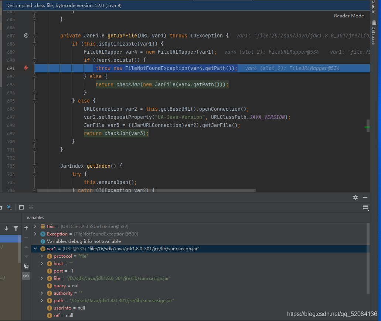The width and height of the screenshot is (381, 321).
Task: Toggle the Show Watches glasses icon
Action: coord(26,276)
